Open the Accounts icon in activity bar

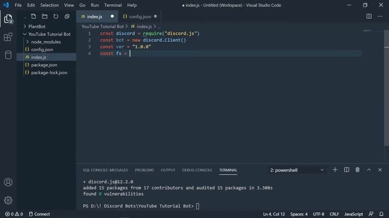pos(8,182)
